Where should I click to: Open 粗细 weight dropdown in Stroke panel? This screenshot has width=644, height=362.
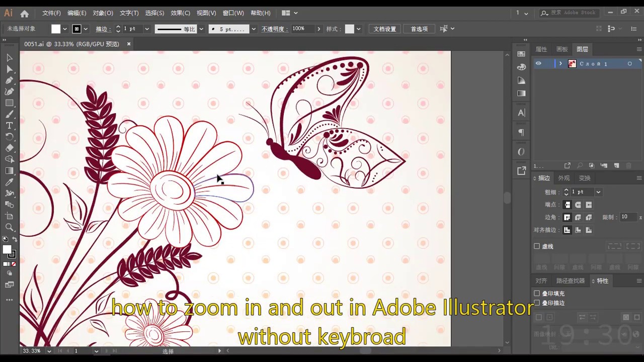(x=598, y=192)
